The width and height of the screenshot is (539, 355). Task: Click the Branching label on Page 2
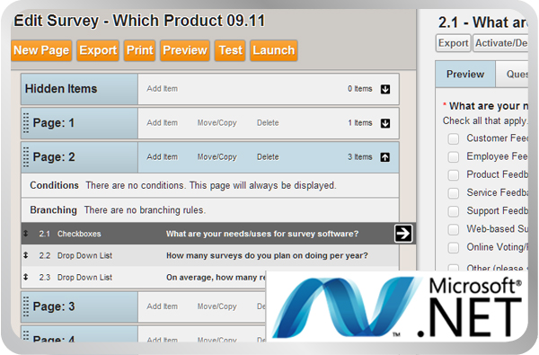pyautogui.click(x=53, y=209)
